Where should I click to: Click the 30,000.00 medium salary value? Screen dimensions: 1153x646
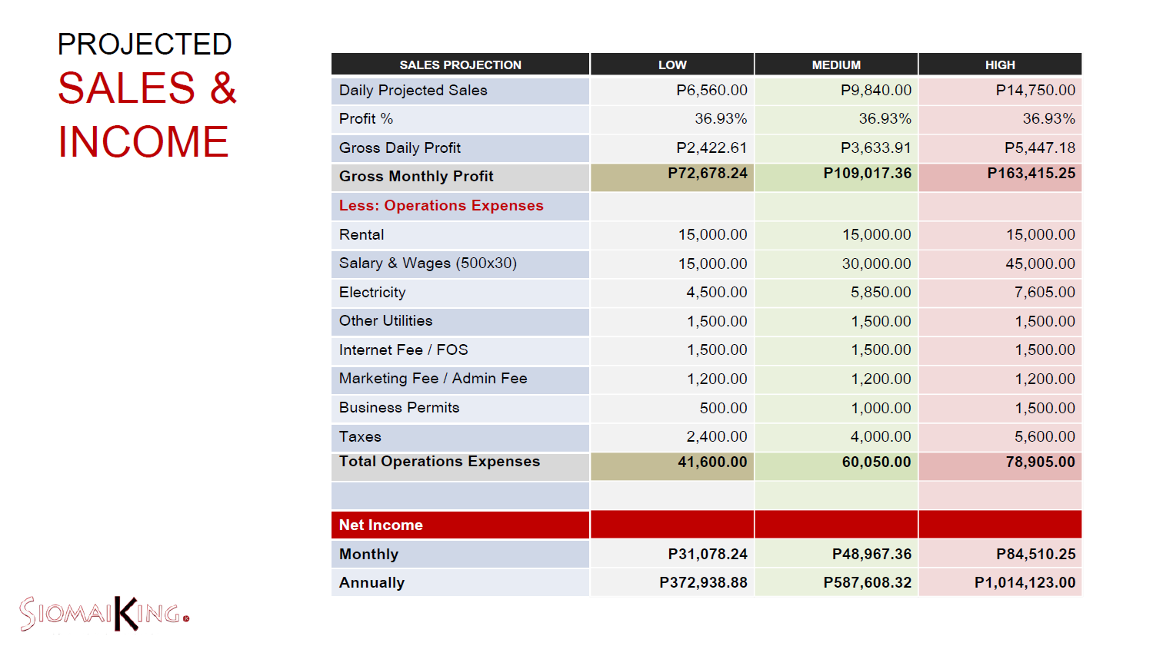pos(876,264)
